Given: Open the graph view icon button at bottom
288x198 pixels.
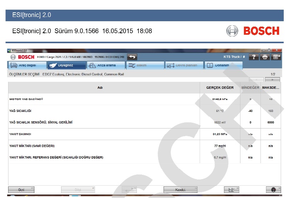Looking at the screenshot, I should (232, 190).
